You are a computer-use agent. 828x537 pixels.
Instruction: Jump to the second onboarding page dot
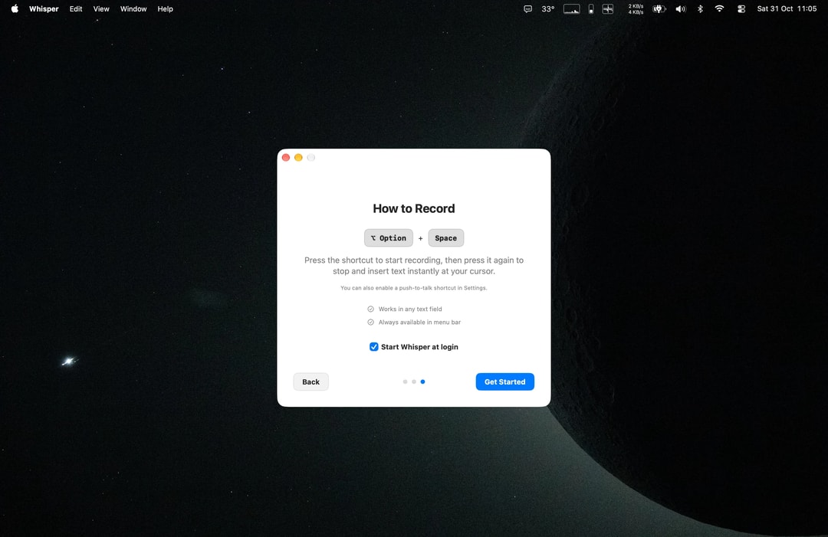tap(414, 382)
